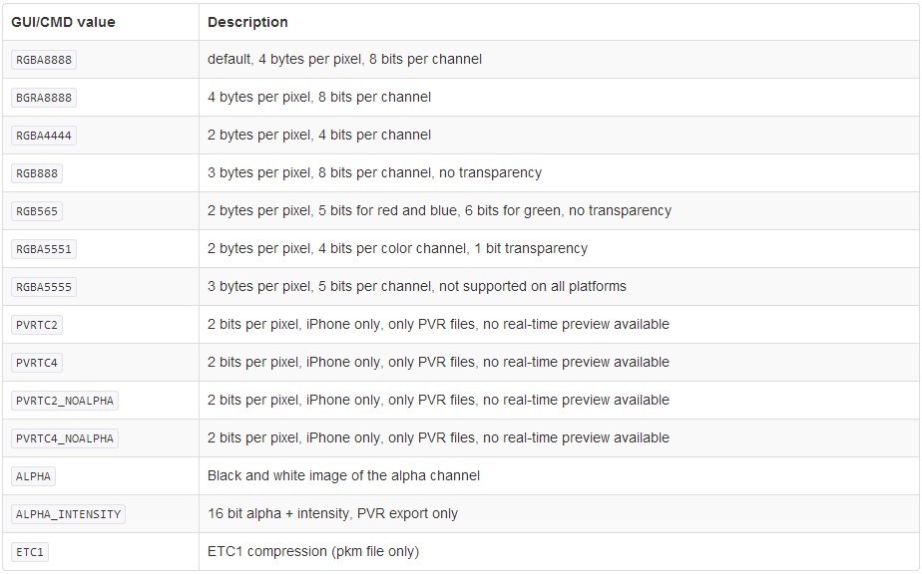The height and width of the screenshot is (574, 922).
Task: Click the RGBA5555 code badge
Action: point(44,287)
